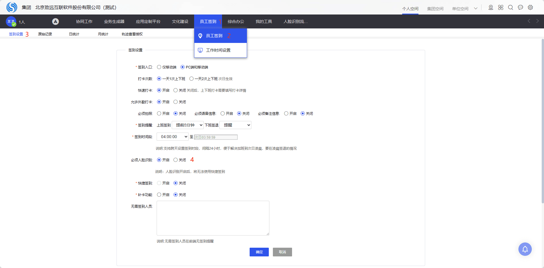Click the 确定 button
Screen dimensions: 544x268
pyautogui.click(x=259, y=252)
